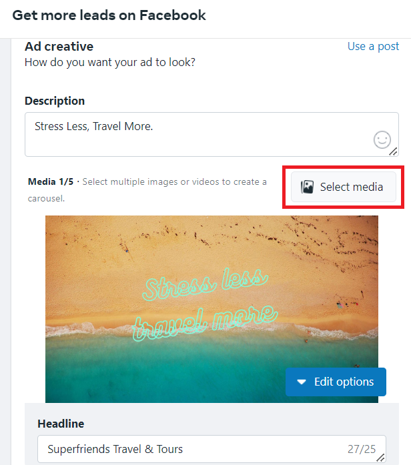Open the Use a post link
This screenshot has width=411, height=465.
click(x=373, y=46)
